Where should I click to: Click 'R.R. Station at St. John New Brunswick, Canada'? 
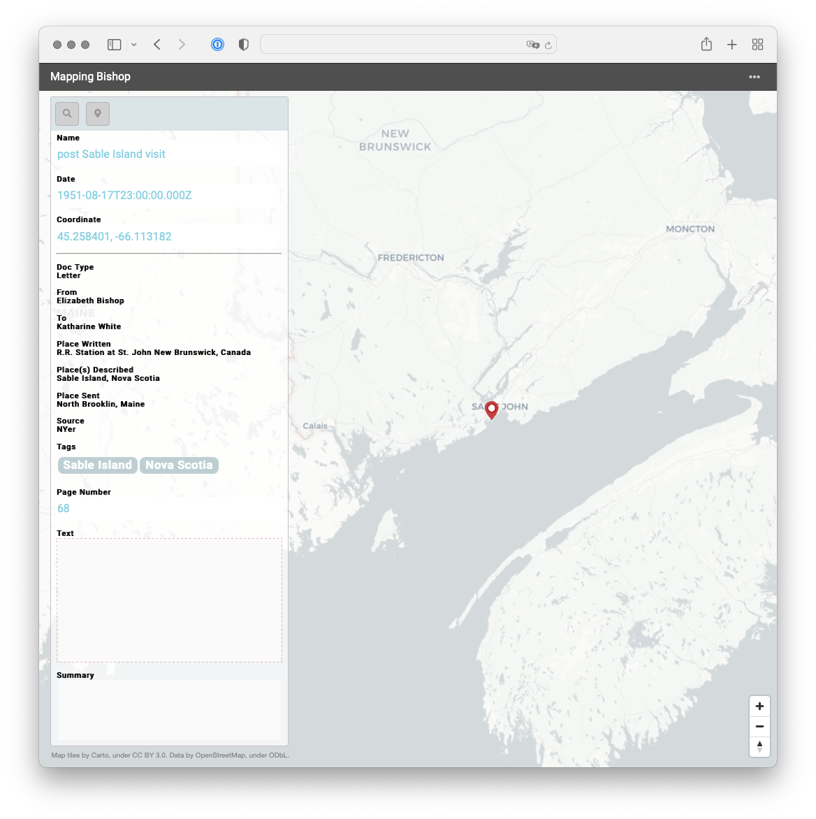[154, 353]
